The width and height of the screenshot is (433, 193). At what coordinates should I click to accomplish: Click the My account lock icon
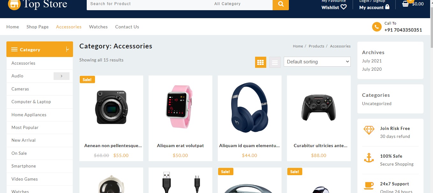(x=387, y=7)
